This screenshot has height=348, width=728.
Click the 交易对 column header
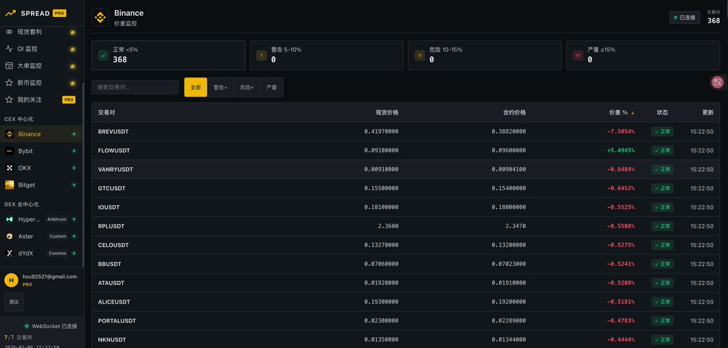click(x=107, y=113)
